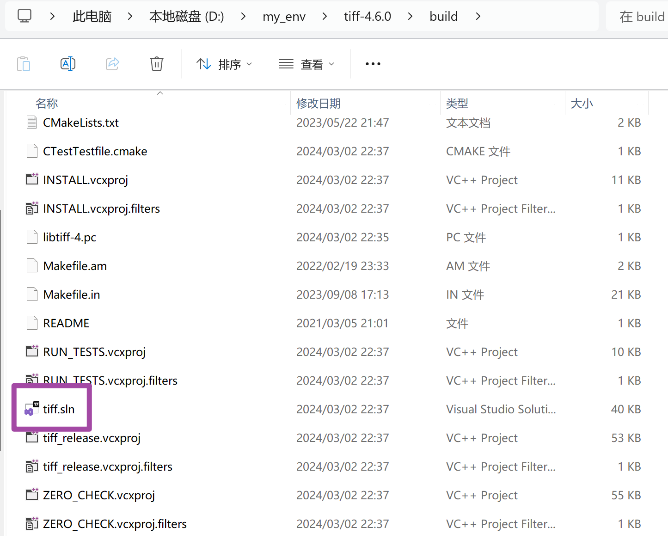Open 本地磁盘 (D:) from the breadcrumb

click(x=186, y=16)
